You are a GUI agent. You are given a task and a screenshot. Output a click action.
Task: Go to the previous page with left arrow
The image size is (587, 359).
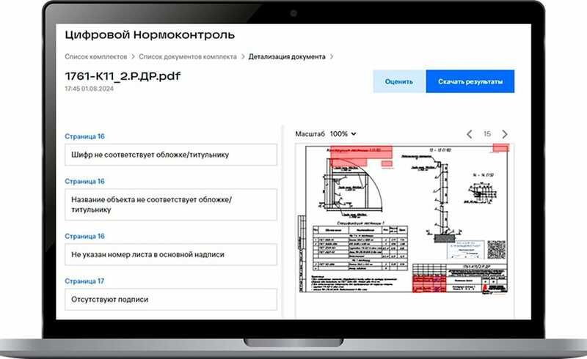click(x=470, y=134)
